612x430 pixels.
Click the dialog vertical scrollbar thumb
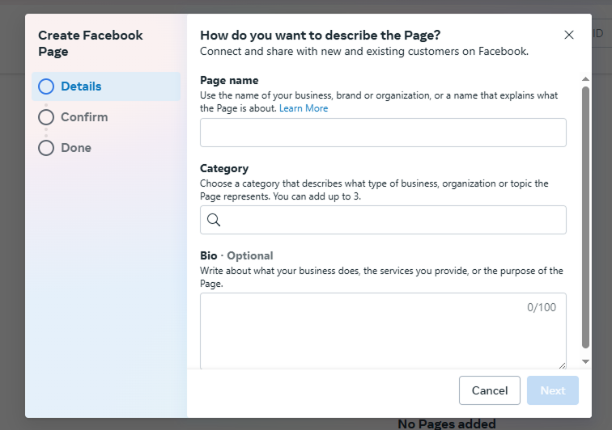pos(585,217)
